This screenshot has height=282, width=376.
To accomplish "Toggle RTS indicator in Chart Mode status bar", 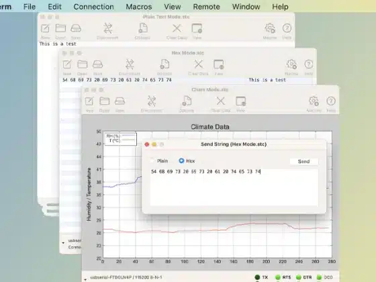I will 278,277.
